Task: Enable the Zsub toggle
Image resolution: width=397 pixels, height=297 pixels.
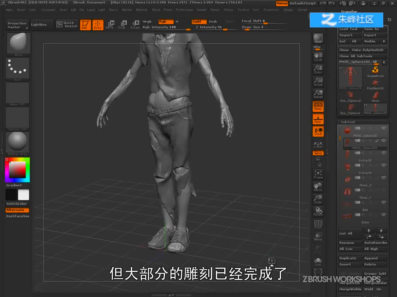Action: [213, 21]
